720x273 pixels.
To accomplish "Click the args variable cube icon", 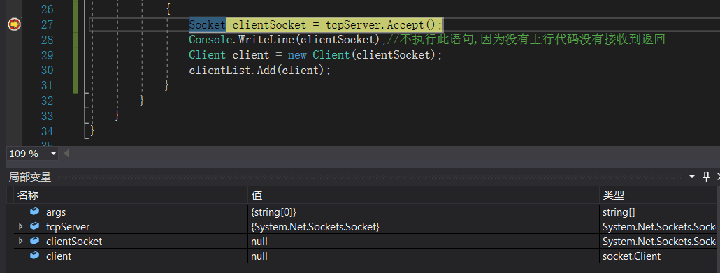I will 34,212.
